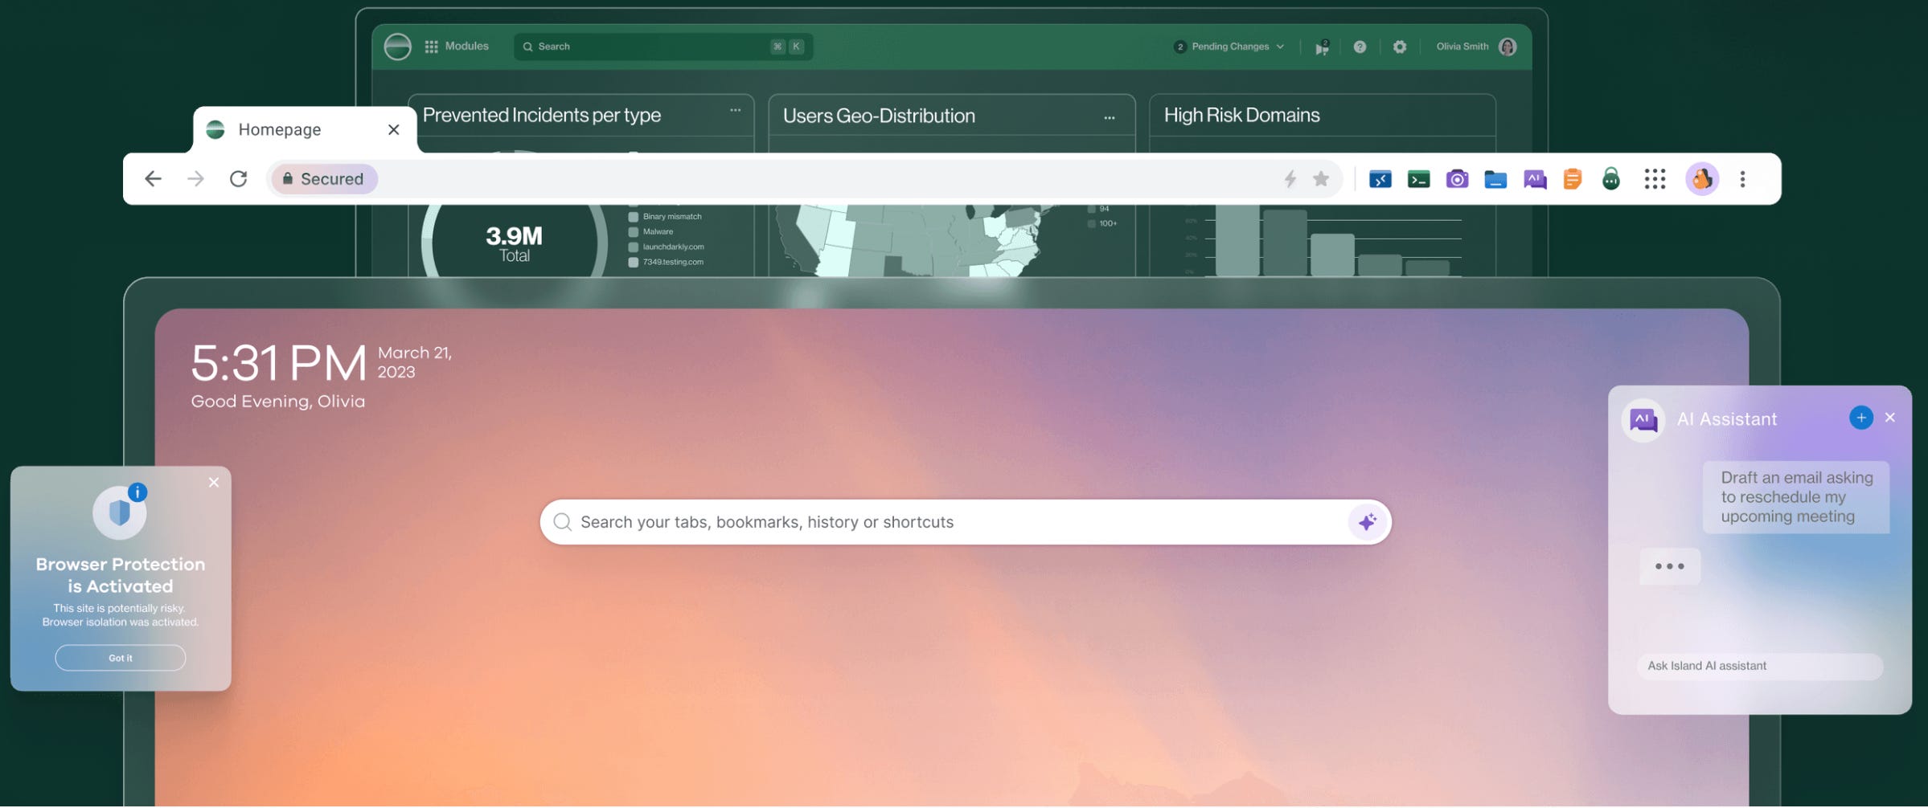Open the orange clipboard notes extension
The width and height of the screenshot is (1928, 808).
pyautogui.click(x=1573, y=178)
